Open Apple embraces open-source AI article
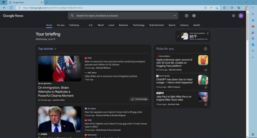 click(x=174, y=63)
